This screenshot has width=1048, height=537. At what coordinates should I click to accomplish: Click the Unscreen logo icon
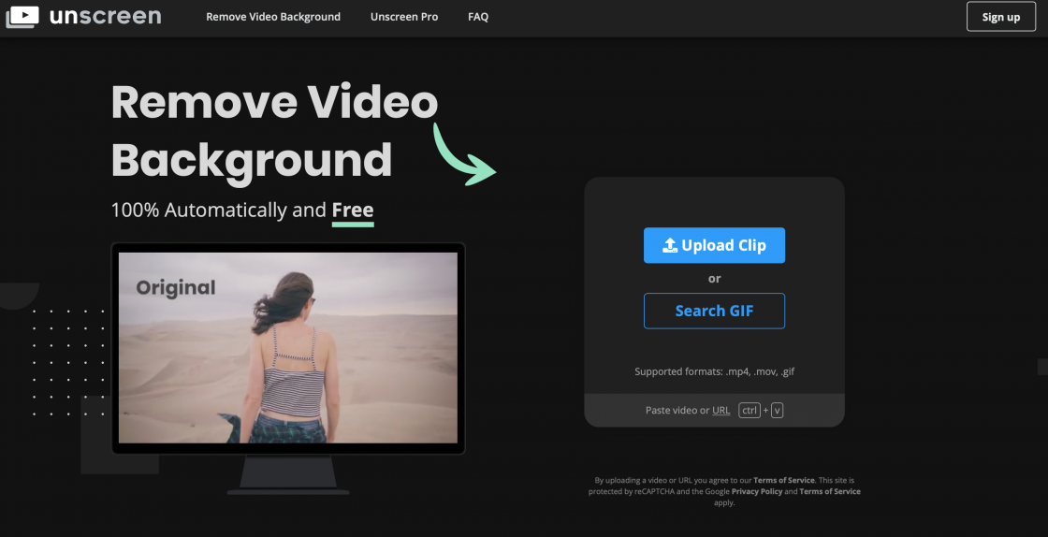22,17
